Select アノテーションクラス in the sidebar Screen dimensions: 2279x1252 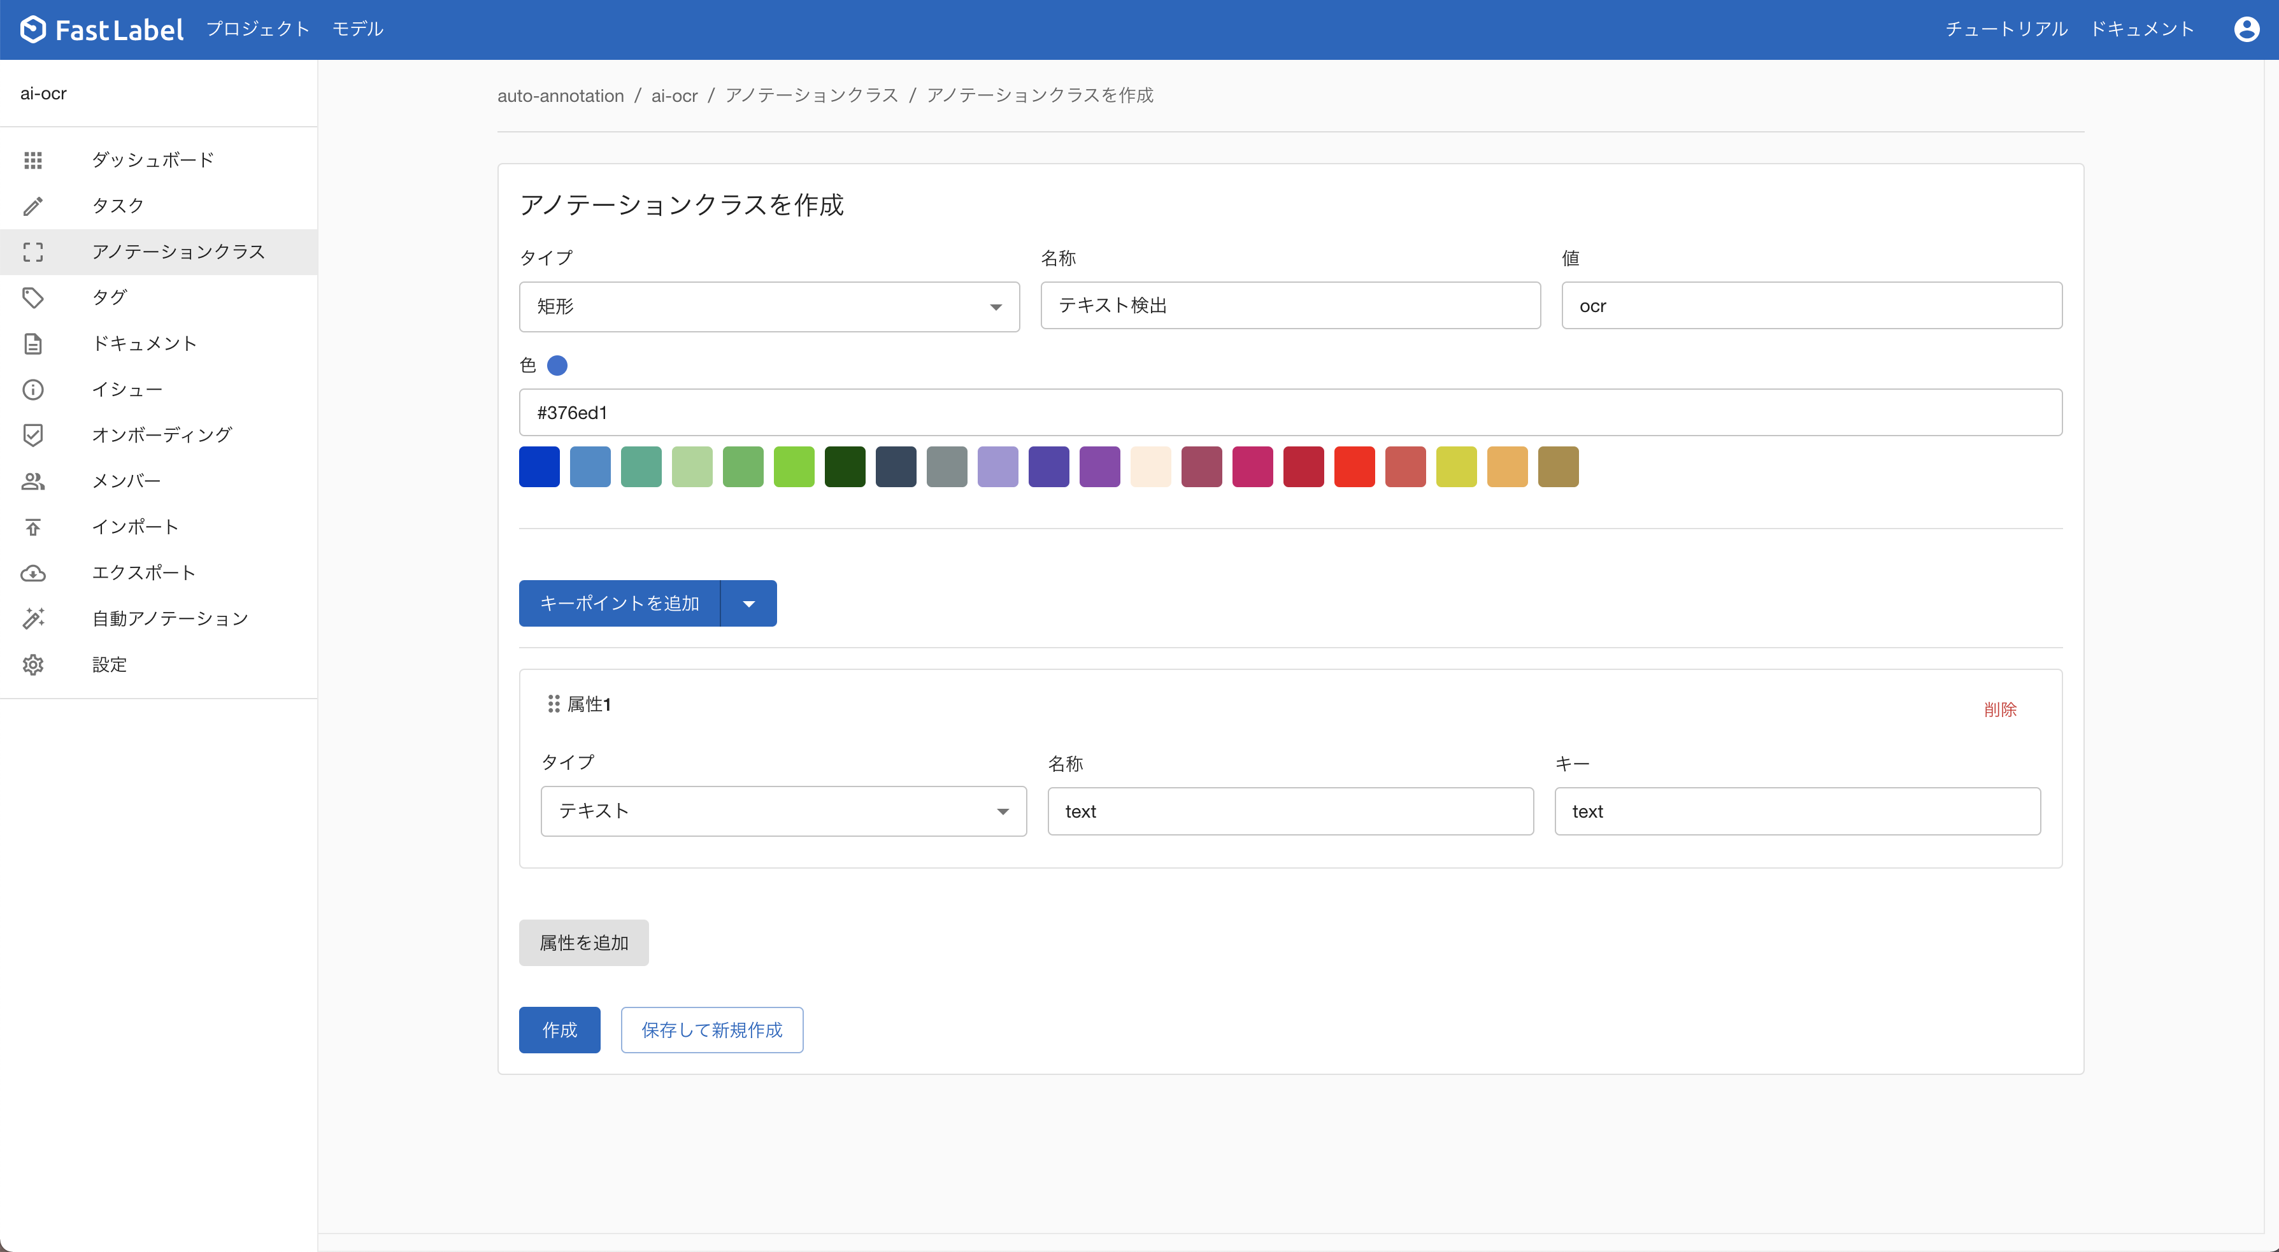(159, 252)
